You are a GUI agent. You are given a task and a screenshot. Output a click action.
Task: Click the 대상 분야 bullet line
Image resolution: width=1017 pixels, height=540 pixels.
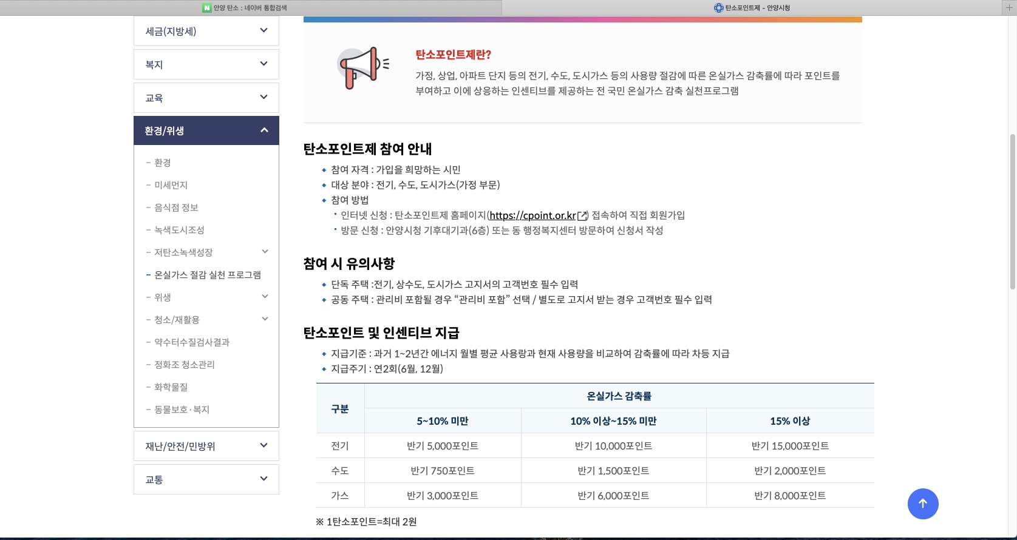tap(415, 184)
